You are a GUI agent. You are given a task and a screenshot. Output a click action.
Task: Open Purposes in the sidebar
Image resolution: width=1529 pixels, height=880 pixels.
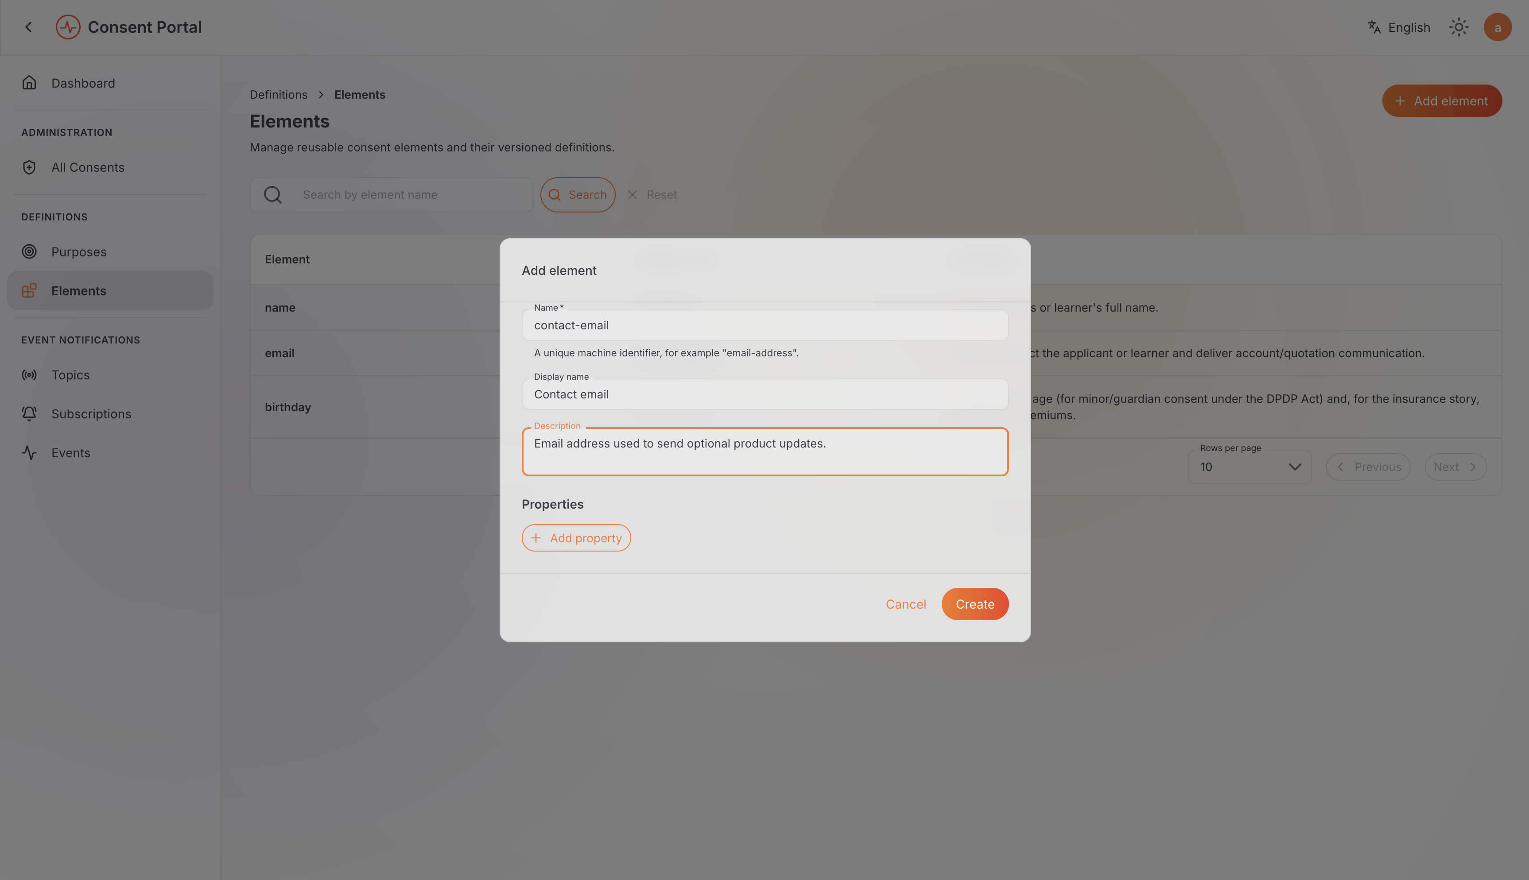click(x=110, y=251)
